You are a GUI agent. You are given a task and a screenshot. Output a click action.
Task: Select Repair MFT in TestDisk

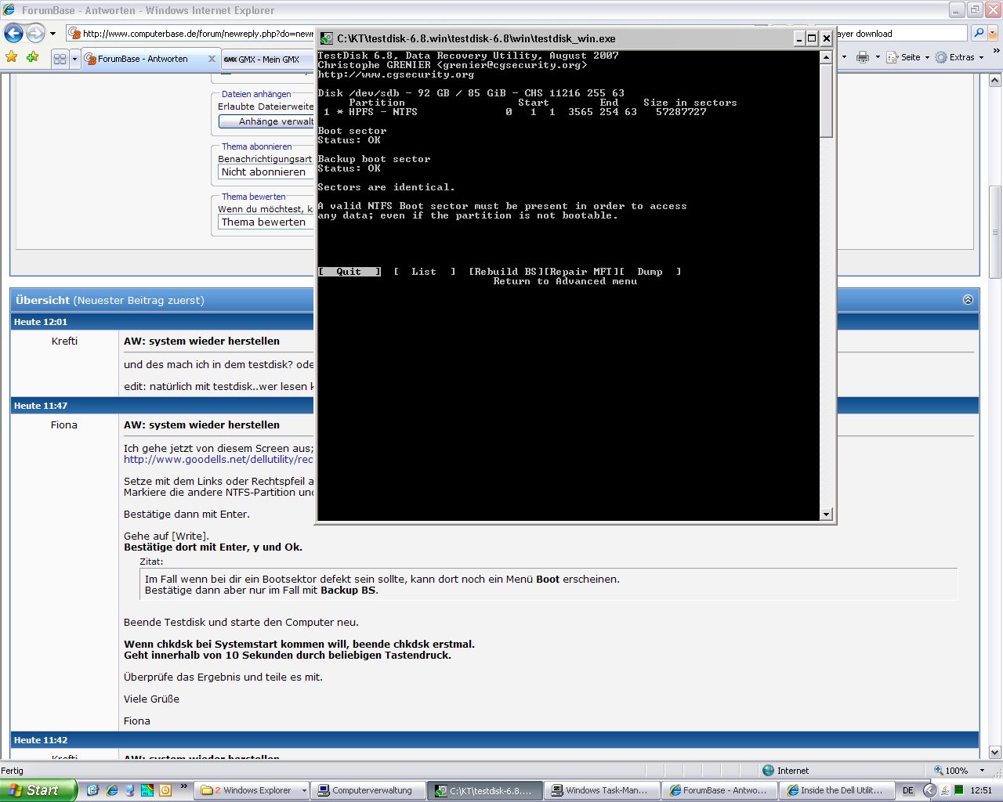click(581, 272)
